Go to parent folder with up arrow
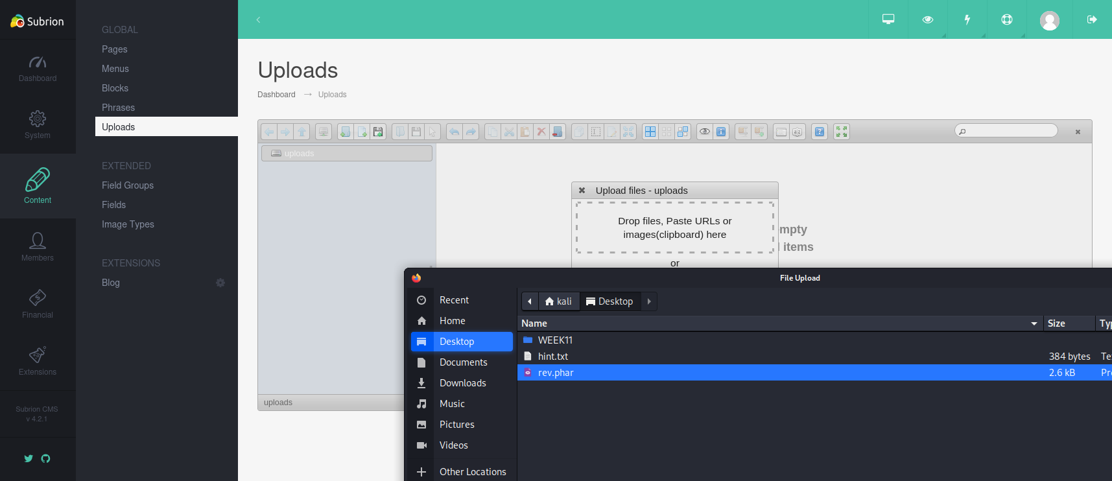 coord(302,132)
